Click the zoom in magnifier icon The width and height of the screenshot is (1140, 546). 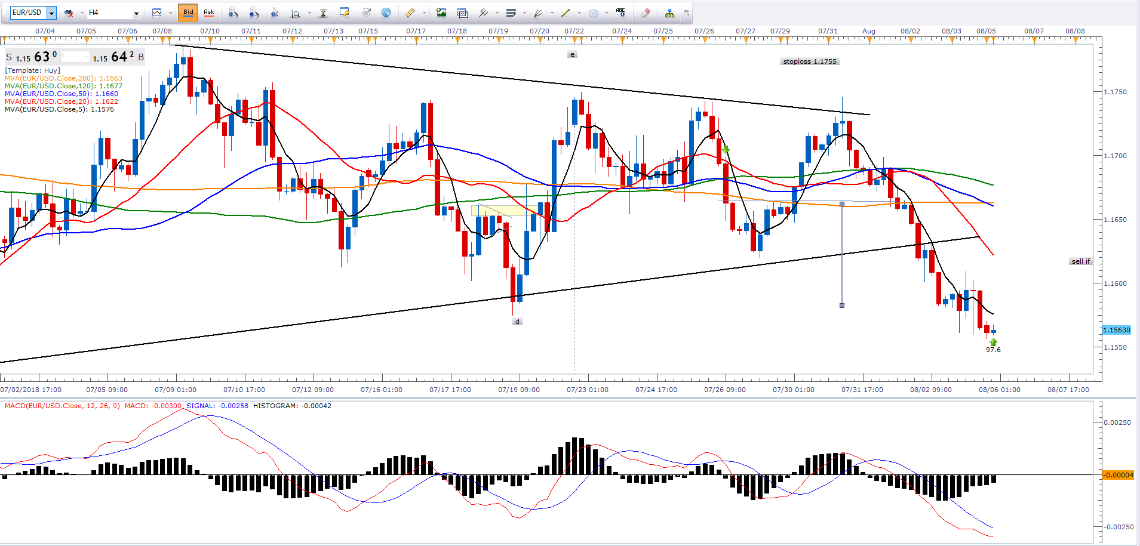click(233, 13)
